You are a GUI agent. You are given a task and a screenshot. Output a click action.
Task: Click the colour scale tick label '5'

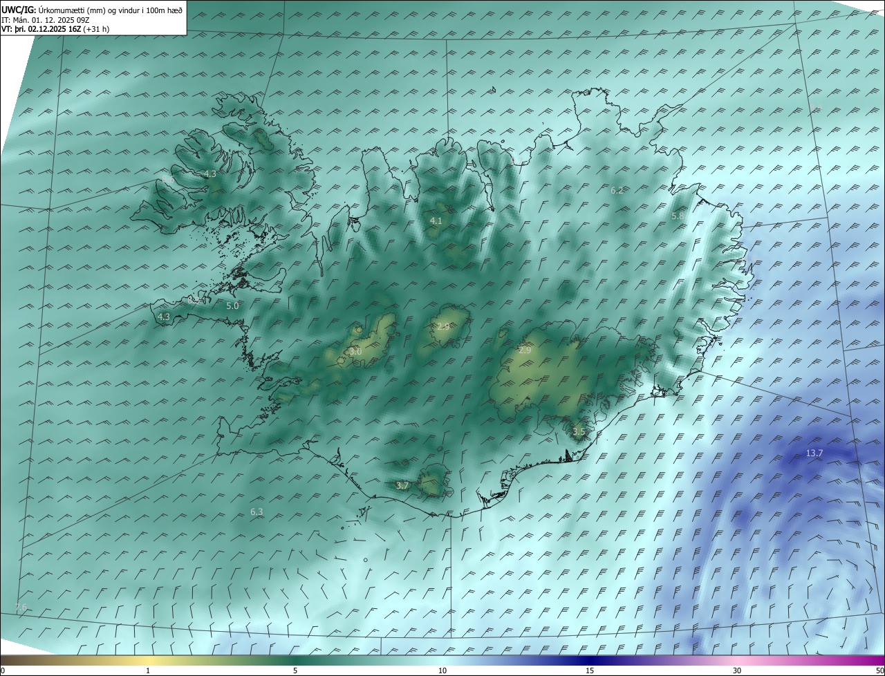(295, 670)
